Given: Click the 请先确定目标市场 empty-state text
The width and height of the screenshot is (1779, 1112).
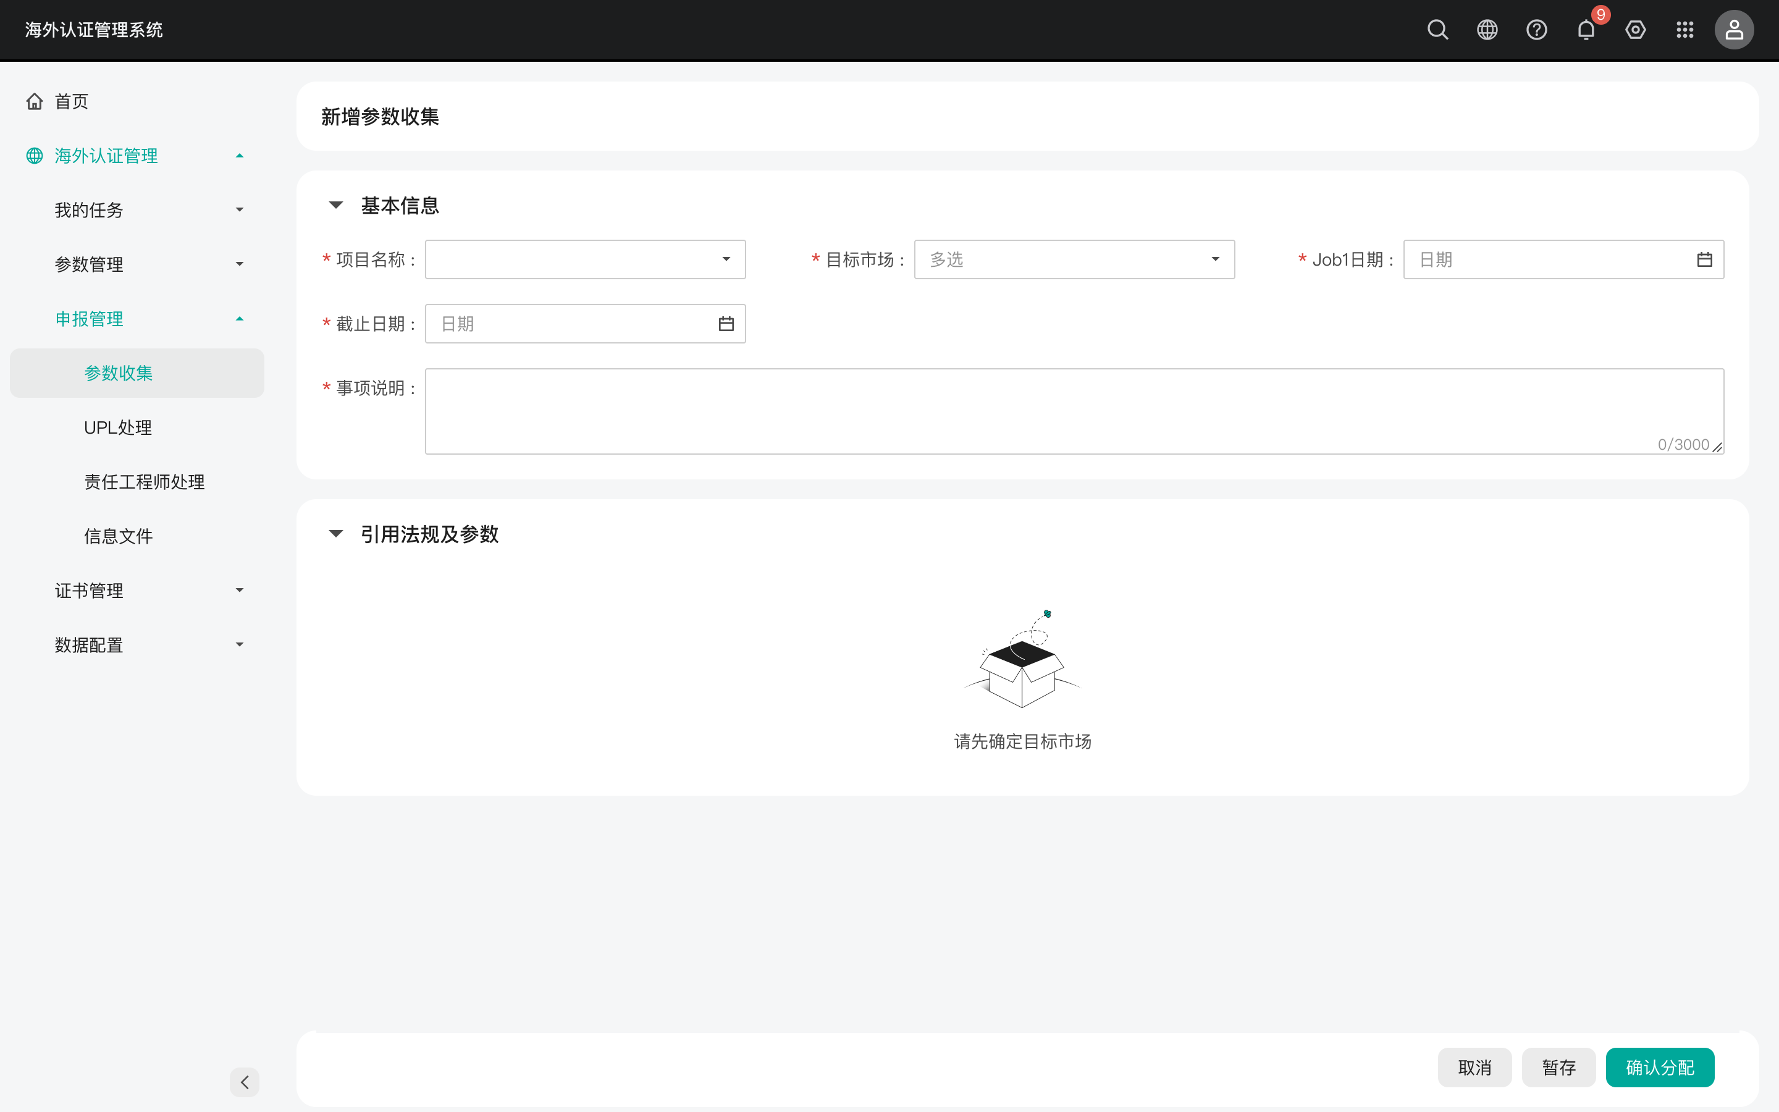Looking at the screenshot, I should [1022, 741].
